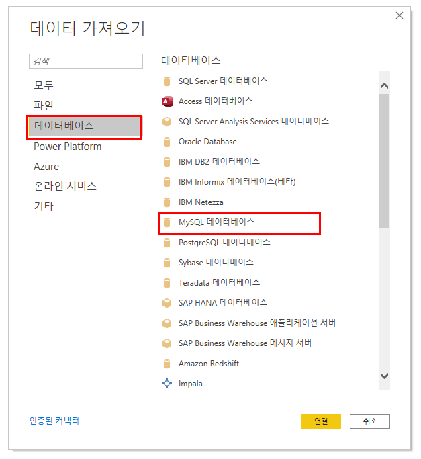The height and width of the screenshot is (459, 421).
Task: Pick IBM Informix 데이터베이스(베타) text
Action: (x=237, y=182)
